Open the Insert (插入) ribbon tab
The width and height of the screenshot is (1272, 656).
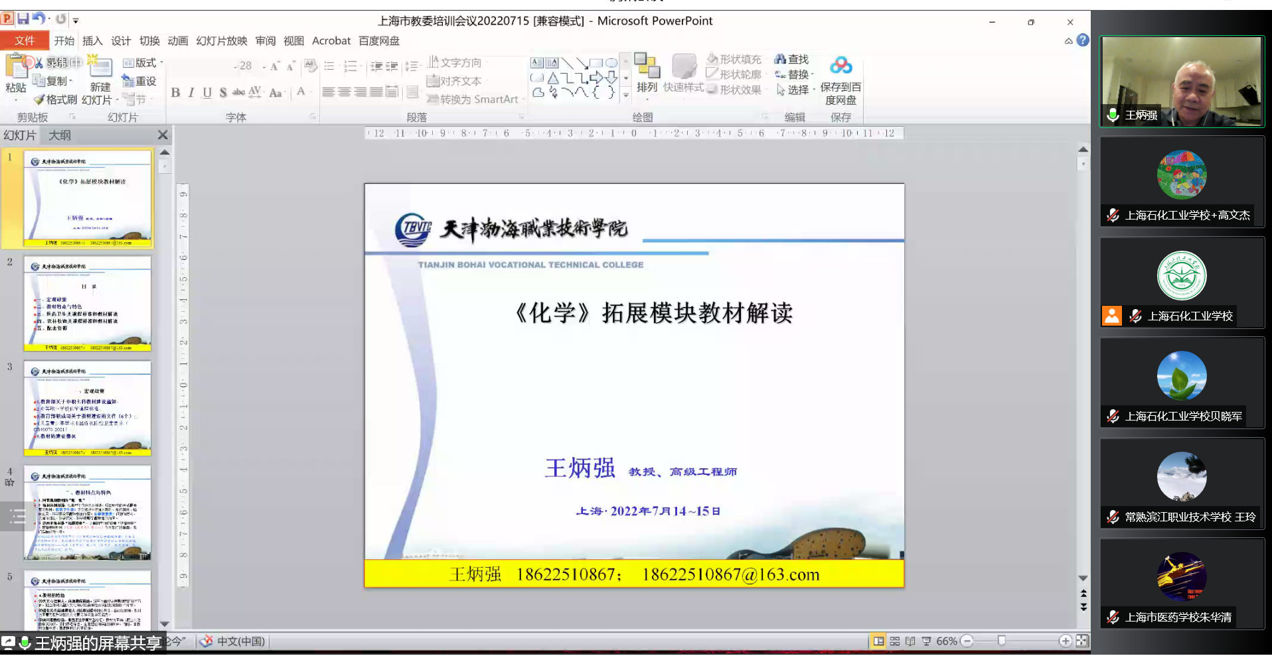point(92,41)
